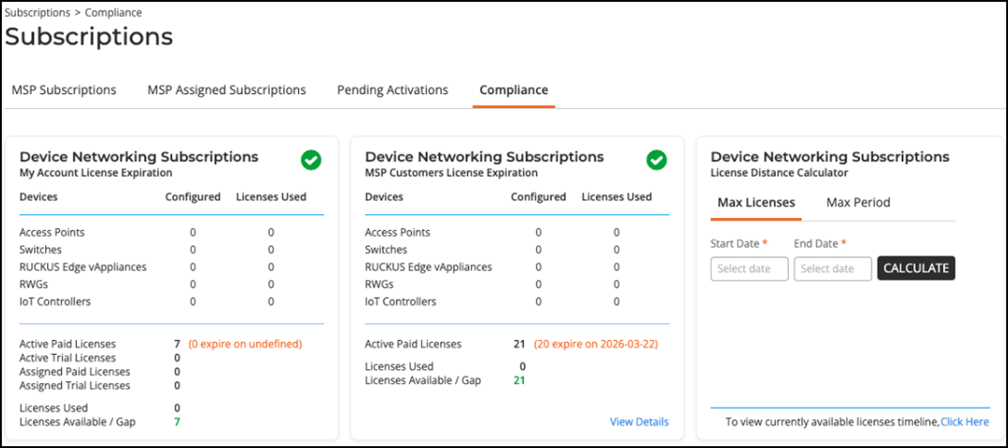The image size is (1008, 448).
Task: Click green check icon in My Account card
Action: pyautogui.click(x=310, y=161)
